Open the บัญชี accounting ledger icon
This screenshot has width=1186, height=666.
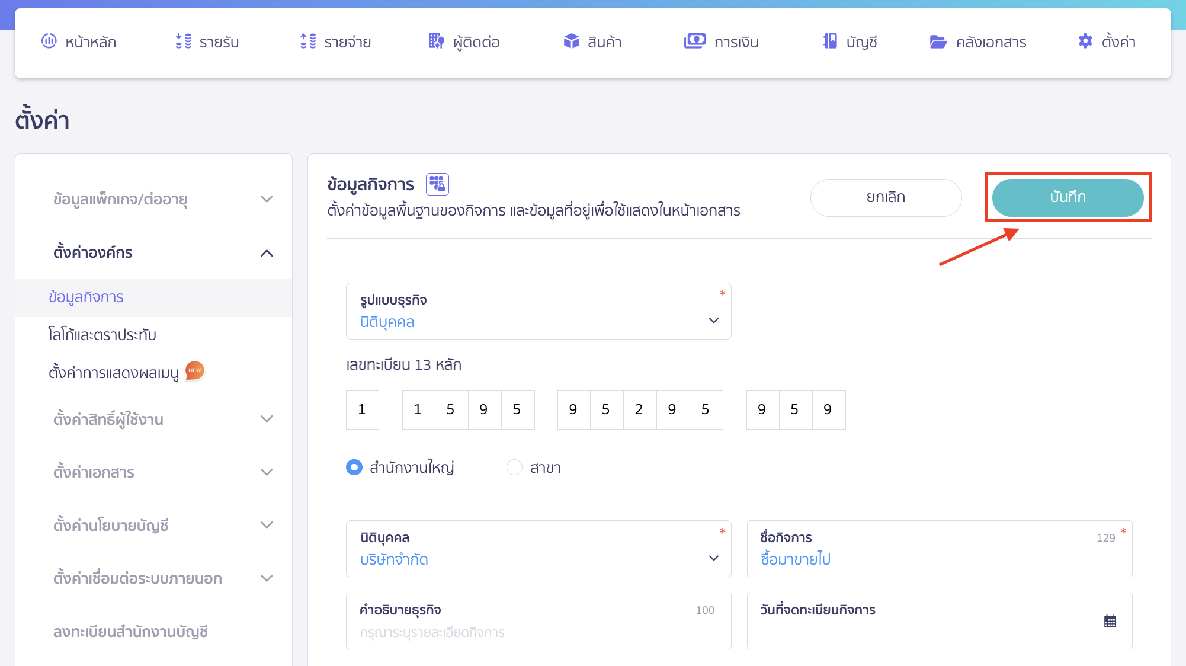click(x=830, y=41)
